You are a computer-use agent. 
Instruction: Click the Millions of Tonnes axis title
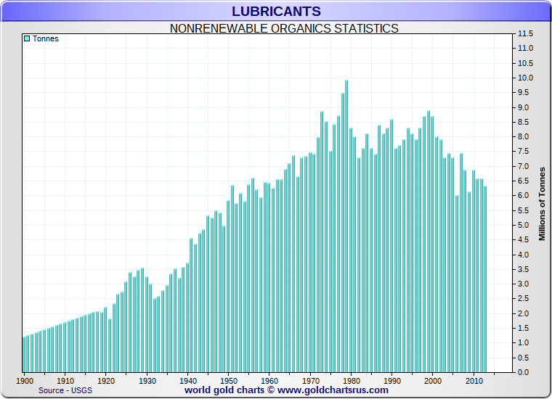pyautogui.click(x=542, y=204)
